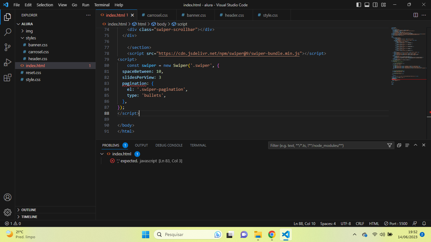Customize layout icon in title bar

[383, 5]
